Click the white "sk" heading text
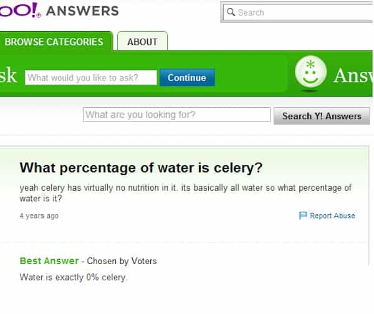The height and width of the screenshot is (314, 374). point(9,75)
